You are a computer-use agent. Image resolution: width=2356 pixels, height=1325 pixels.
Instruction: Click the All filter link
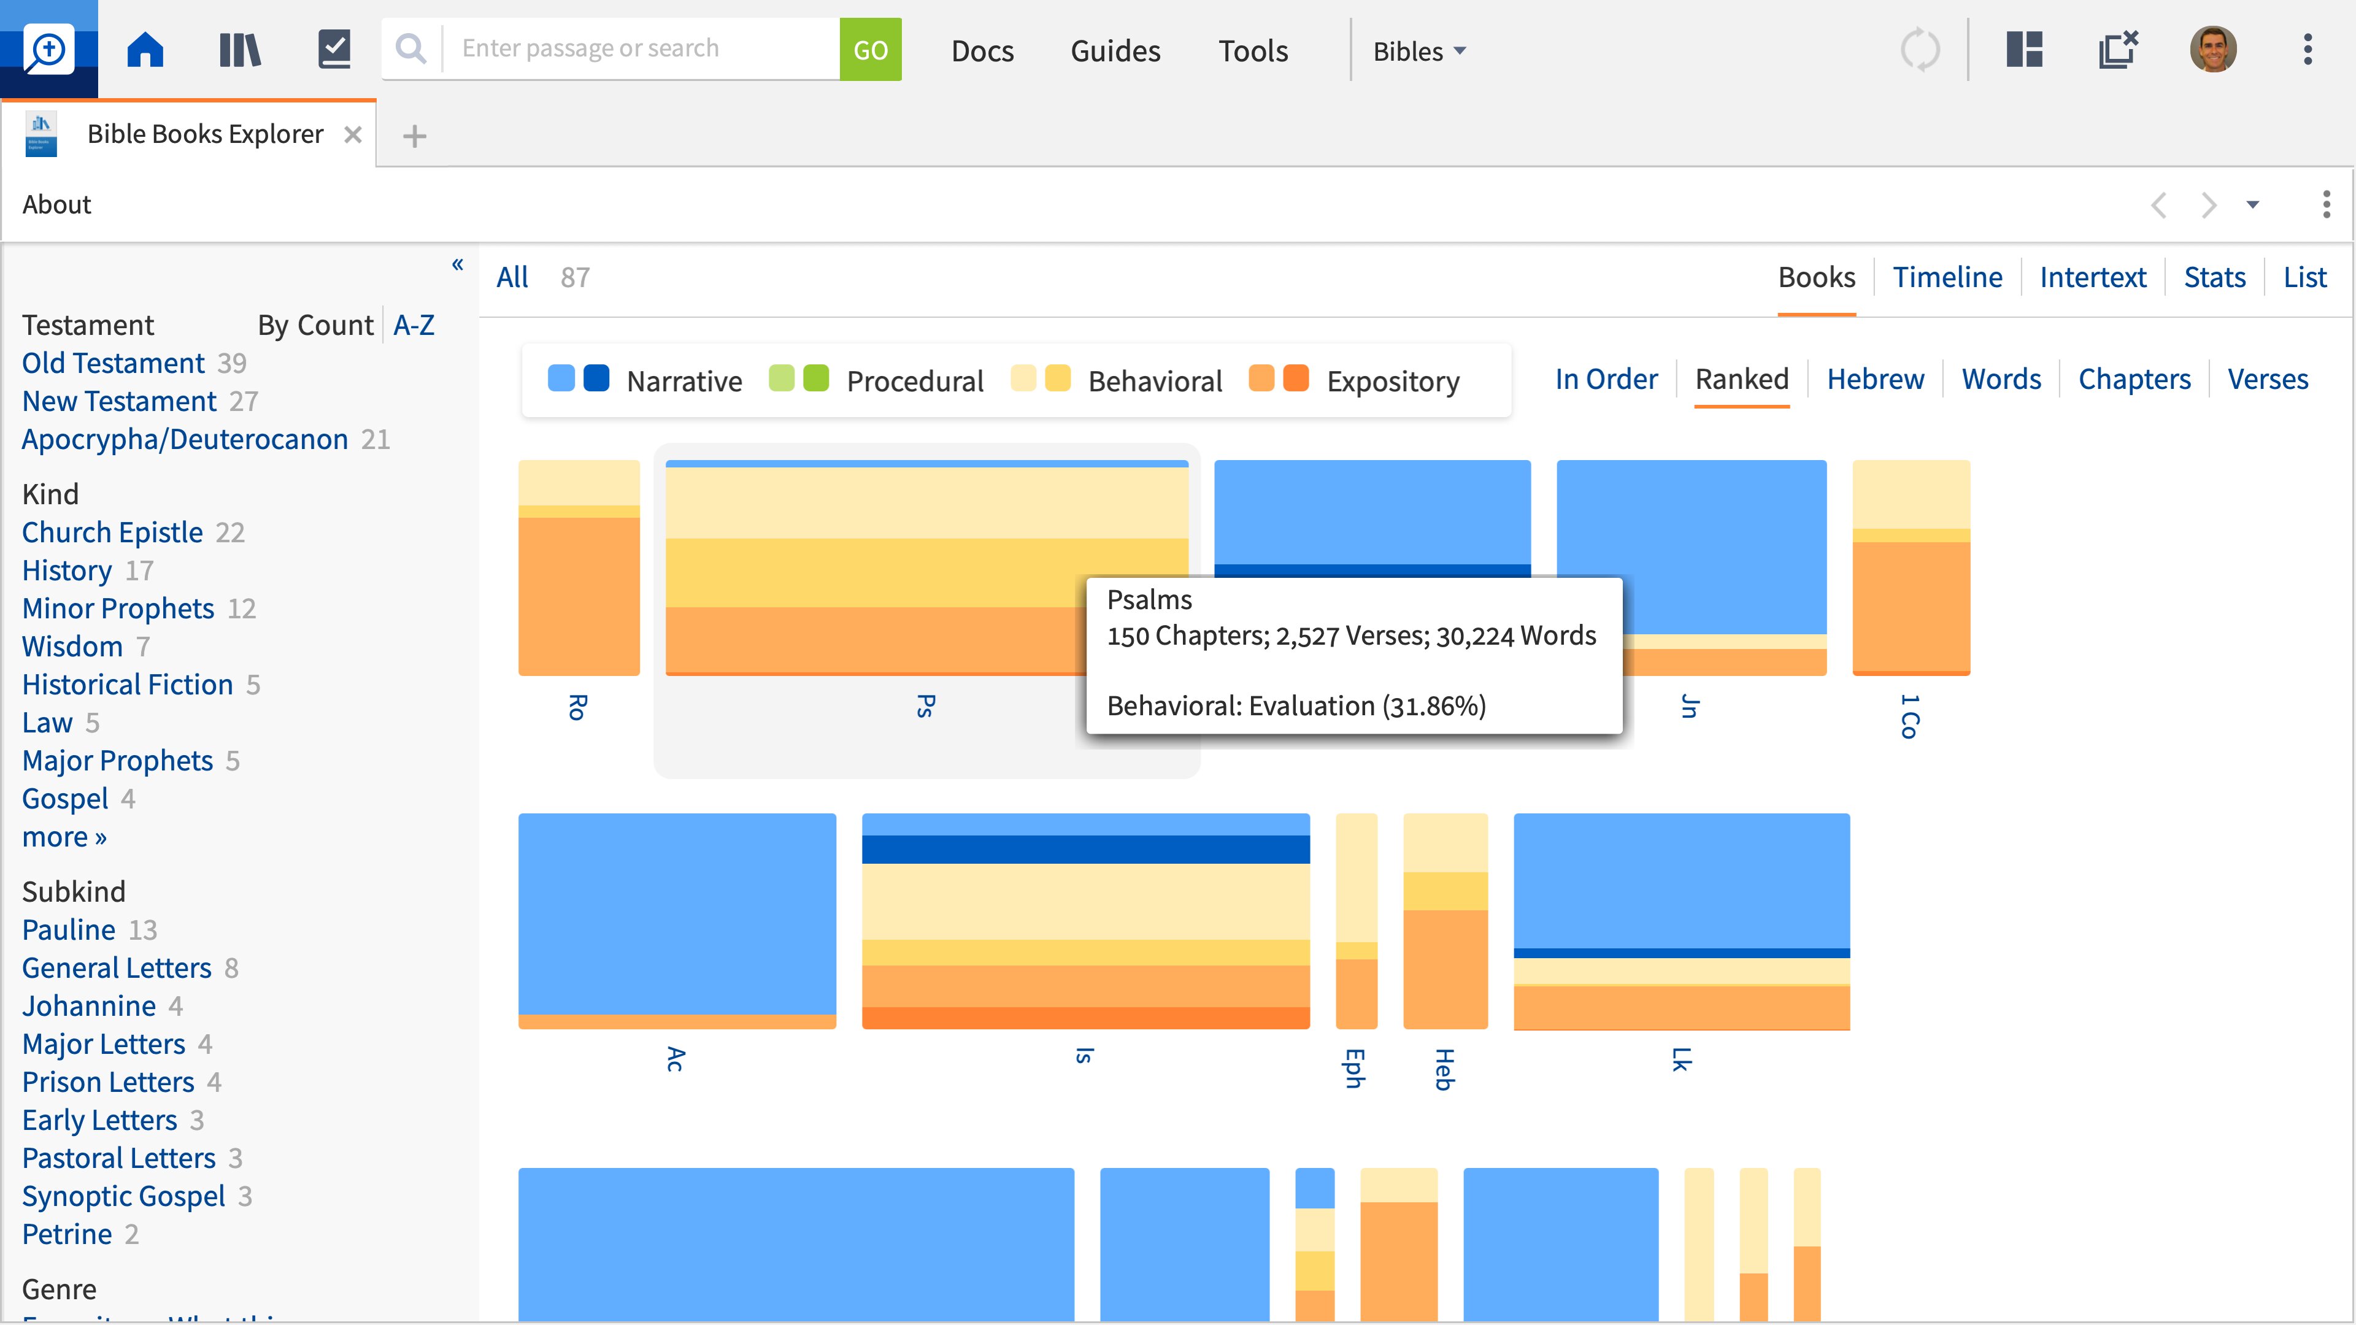tap(512, 277)
